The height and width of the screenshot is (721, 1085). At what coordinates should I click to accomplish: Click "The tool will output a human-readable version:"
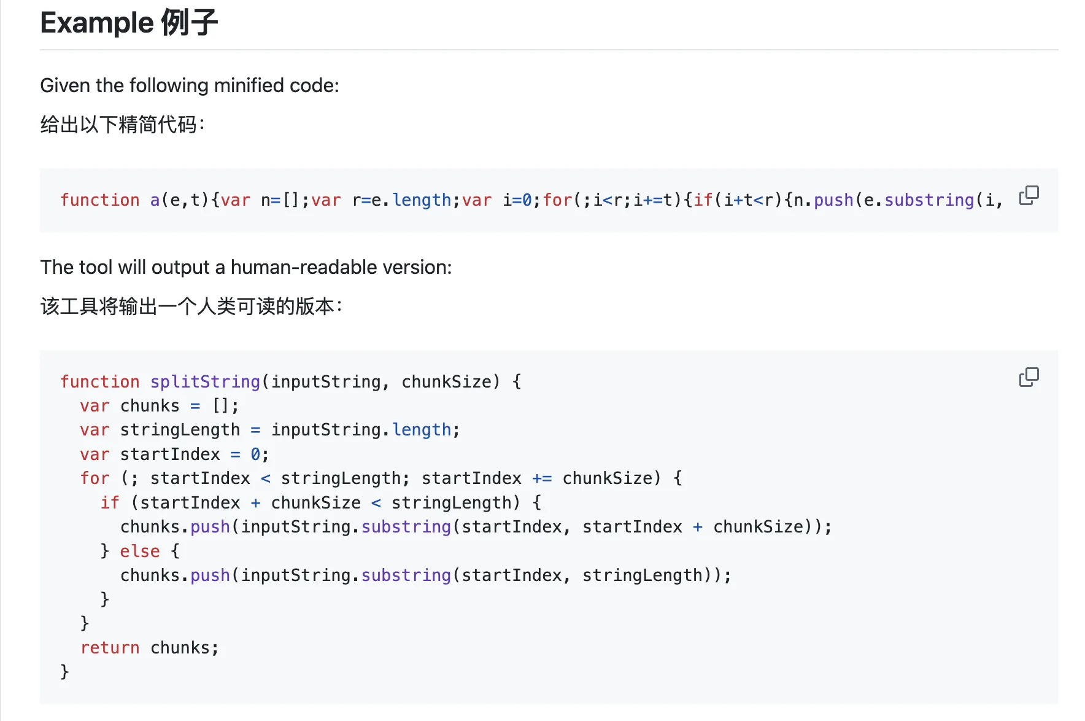click(245, 267)
